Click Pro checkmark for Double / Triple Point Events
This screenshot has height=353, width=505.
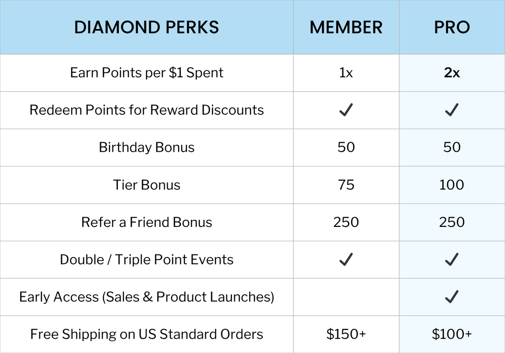(452, 259)
